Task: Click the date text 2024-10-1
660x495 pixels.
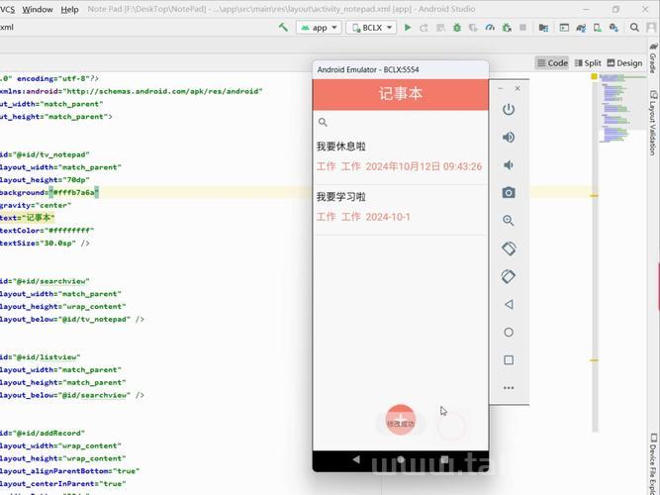Action: [x=388, y=217]
